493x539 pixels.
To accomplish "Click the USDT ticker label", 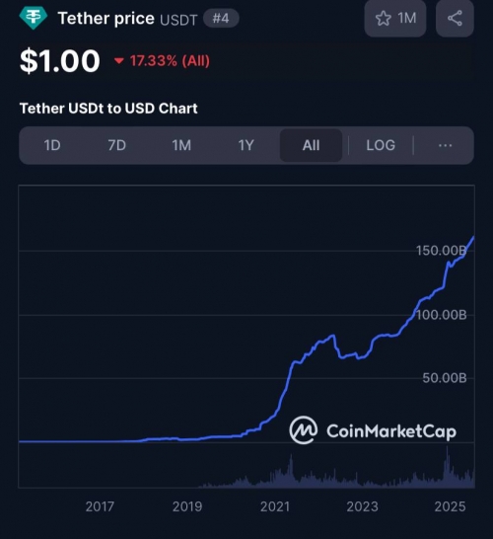I will click(178, 20).
